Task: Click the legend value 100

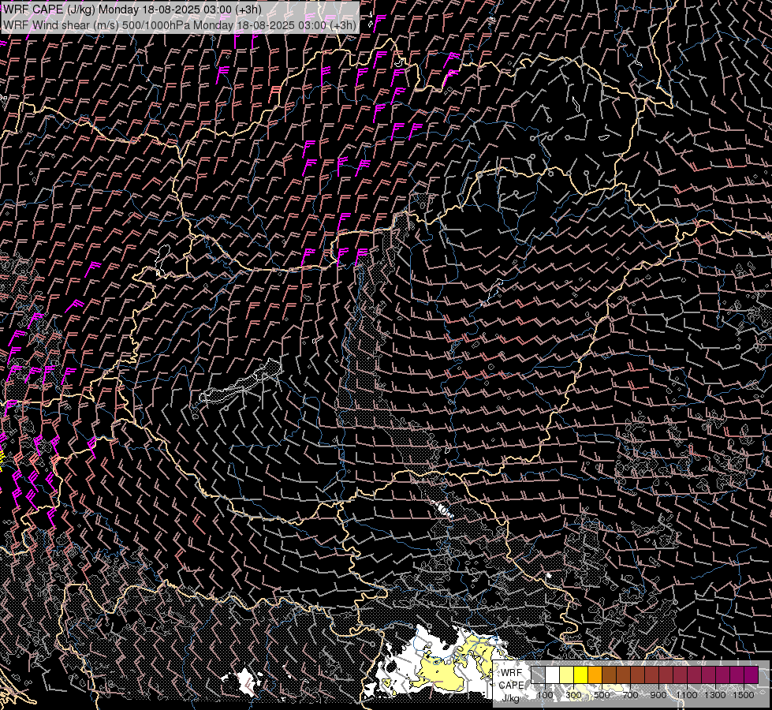Action: click(x=545, y=695)
